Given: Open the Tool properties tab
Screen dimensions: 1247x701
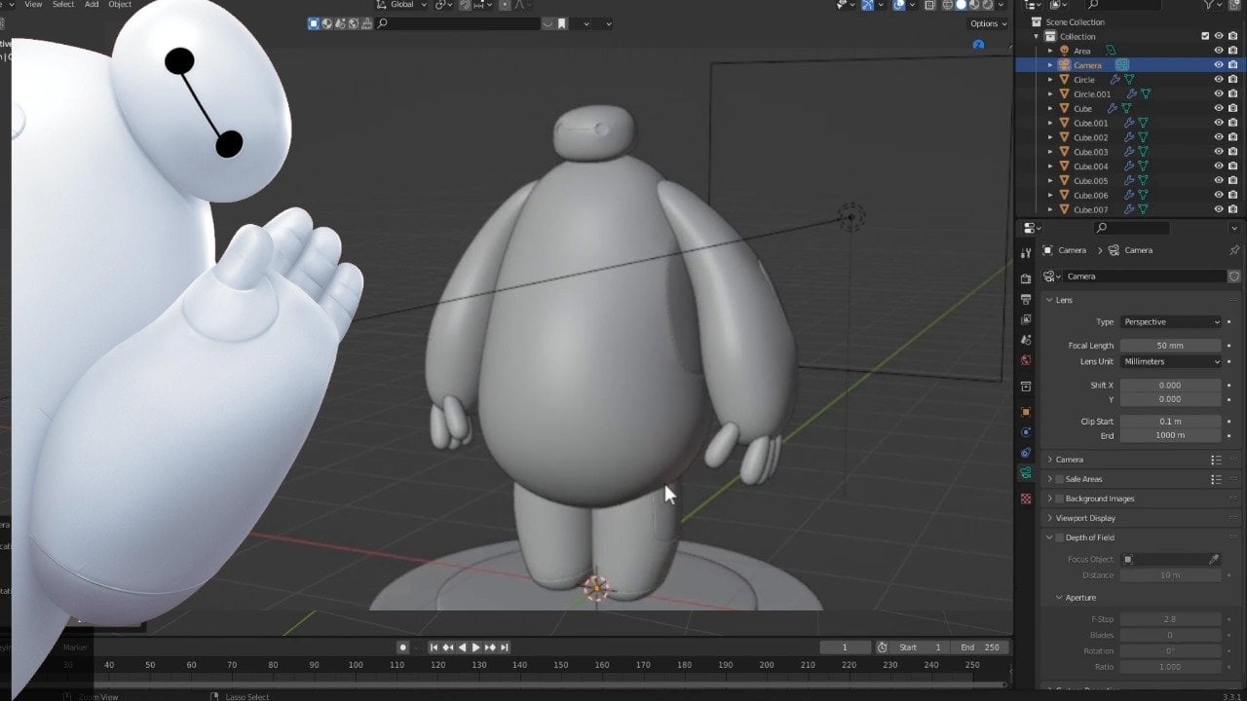Looking at the screenshot, I should (x=1026, y=253).
